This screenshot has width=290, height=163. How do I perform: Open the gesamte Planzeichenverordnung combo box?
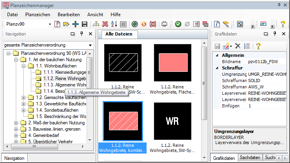(90, 45)
